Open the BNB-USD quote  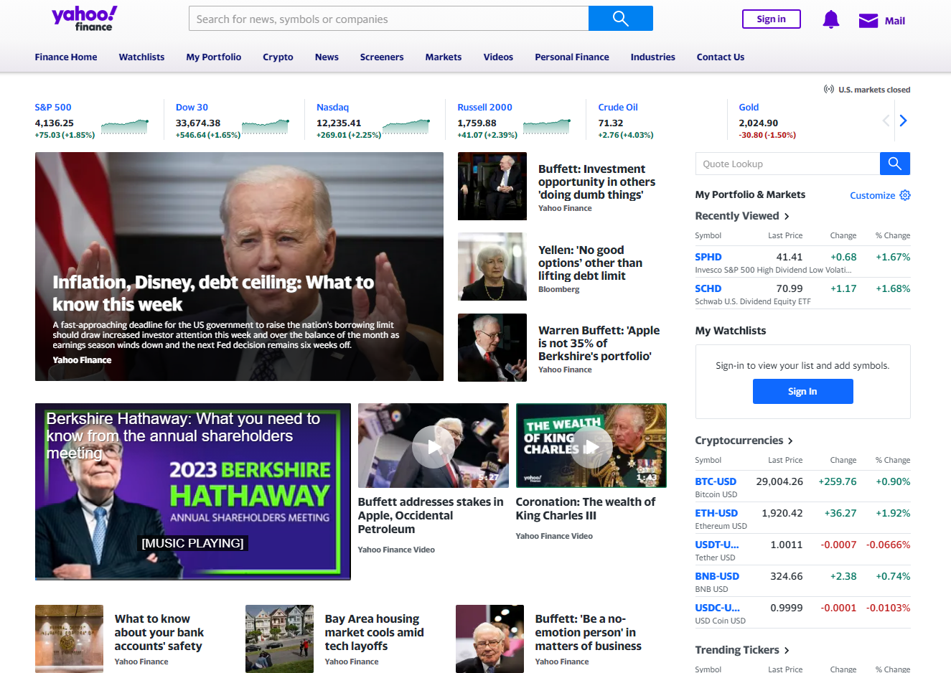click(717, 576)
